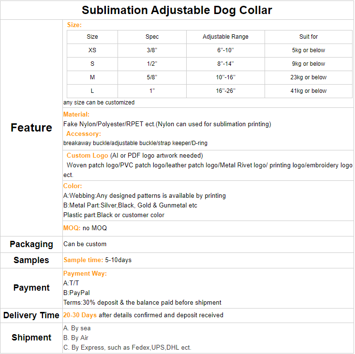Select the B:PayPal payment line
355x354 pixels.
tap(76, 293)
